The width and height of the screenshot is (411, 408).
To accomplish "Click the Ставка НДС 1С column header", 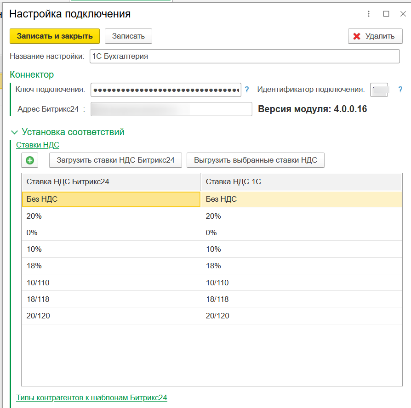I will pos(301,182).
